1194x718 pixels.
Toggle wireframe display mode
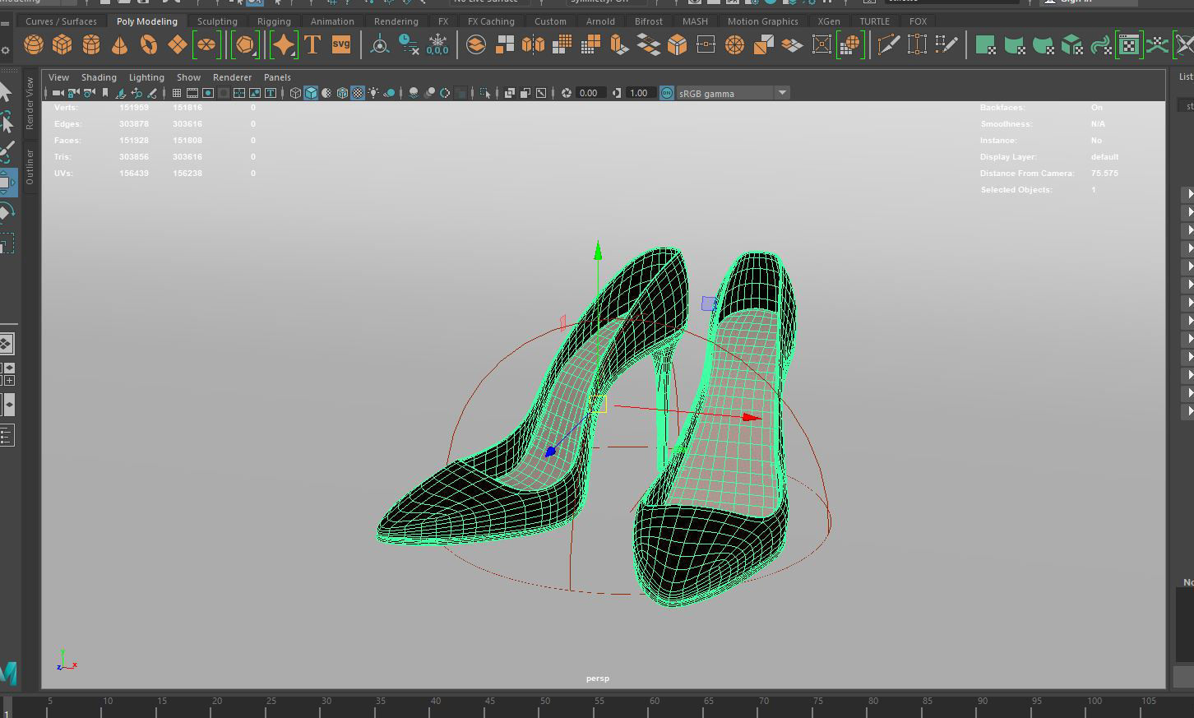tap(296, 93)
